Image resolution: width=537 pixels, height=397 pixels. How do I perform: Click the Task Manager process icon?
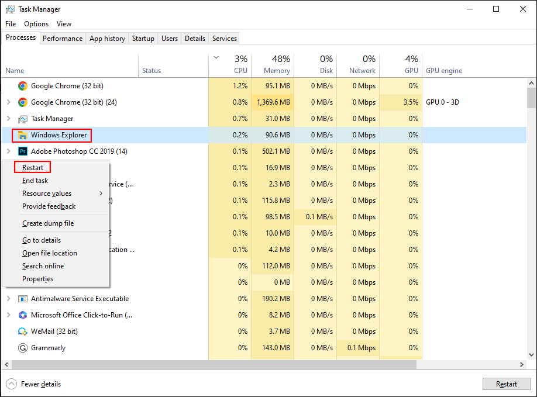coord(23,119)
